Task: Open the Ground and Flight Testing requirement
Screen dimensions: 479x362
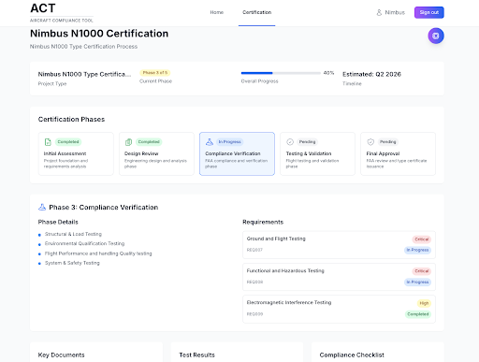Action: coord(339,245)
